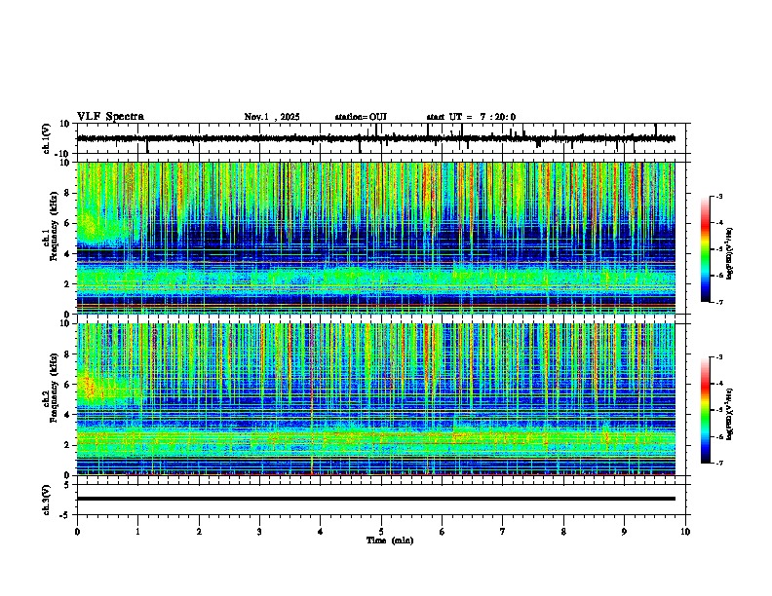Click the "1" tick label on the time axis
The height and width of the screenshot is (596, 772).
pyautogui.click(x=137, y=532)
